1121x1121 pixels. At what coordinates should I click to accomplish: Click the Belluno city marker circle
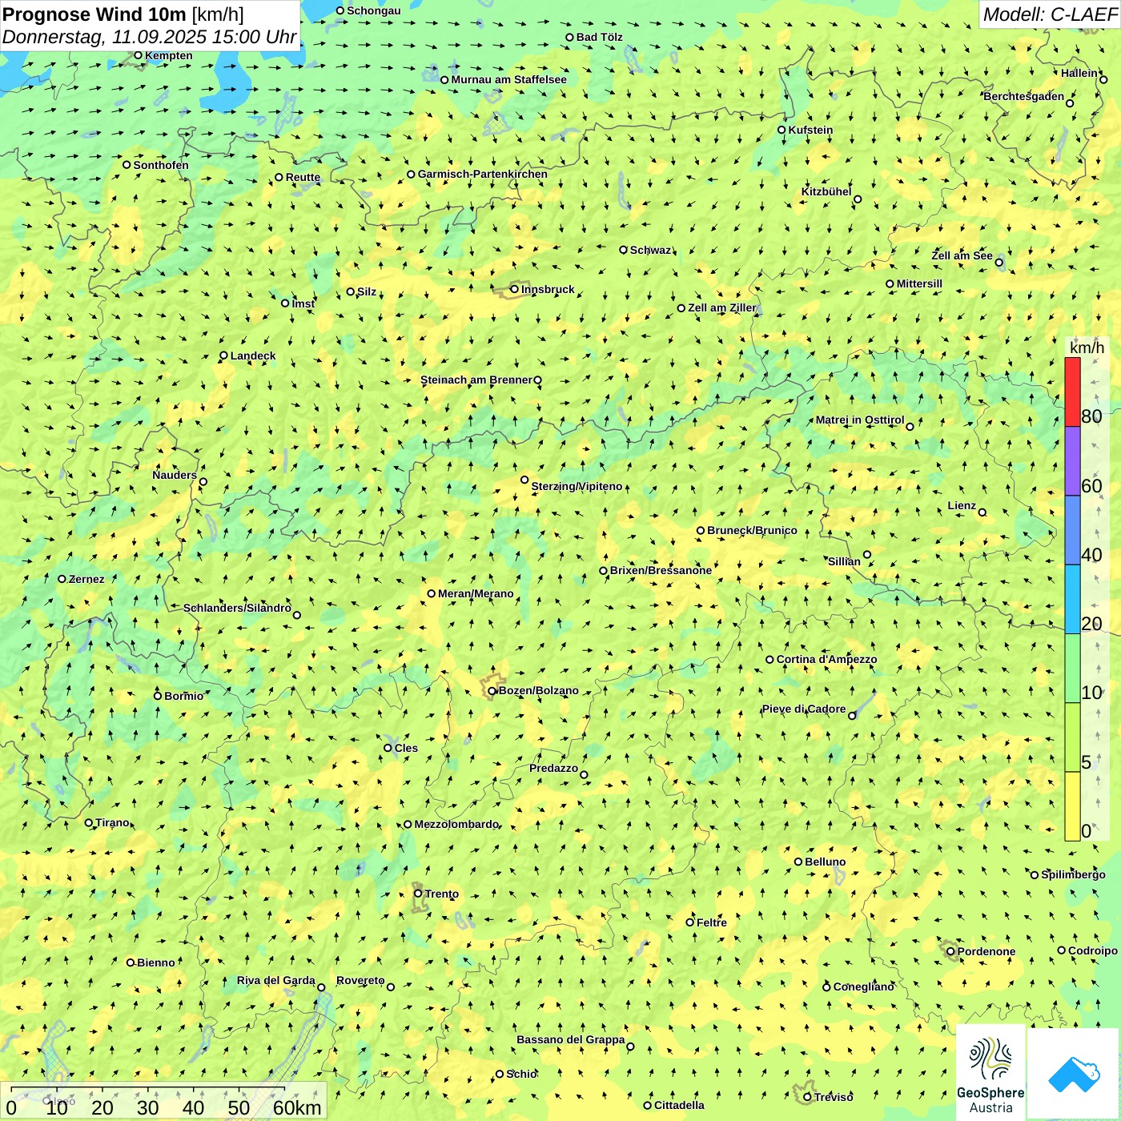pos(798,862)
